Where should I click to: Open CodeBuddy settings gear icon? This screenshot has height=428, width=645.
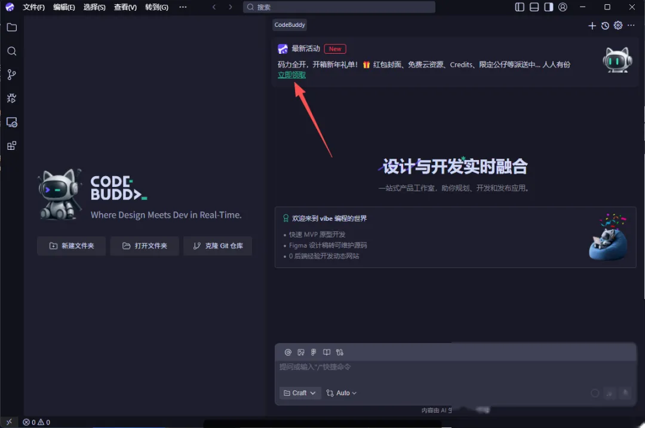point(618,26)
